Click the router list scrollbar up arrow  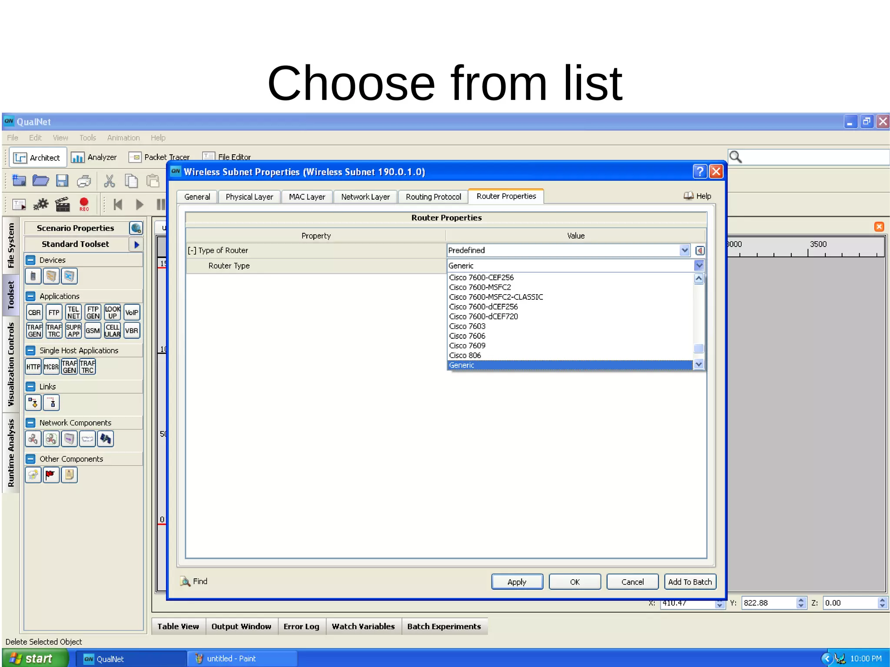pyautogui.click(x=699, y=279)
